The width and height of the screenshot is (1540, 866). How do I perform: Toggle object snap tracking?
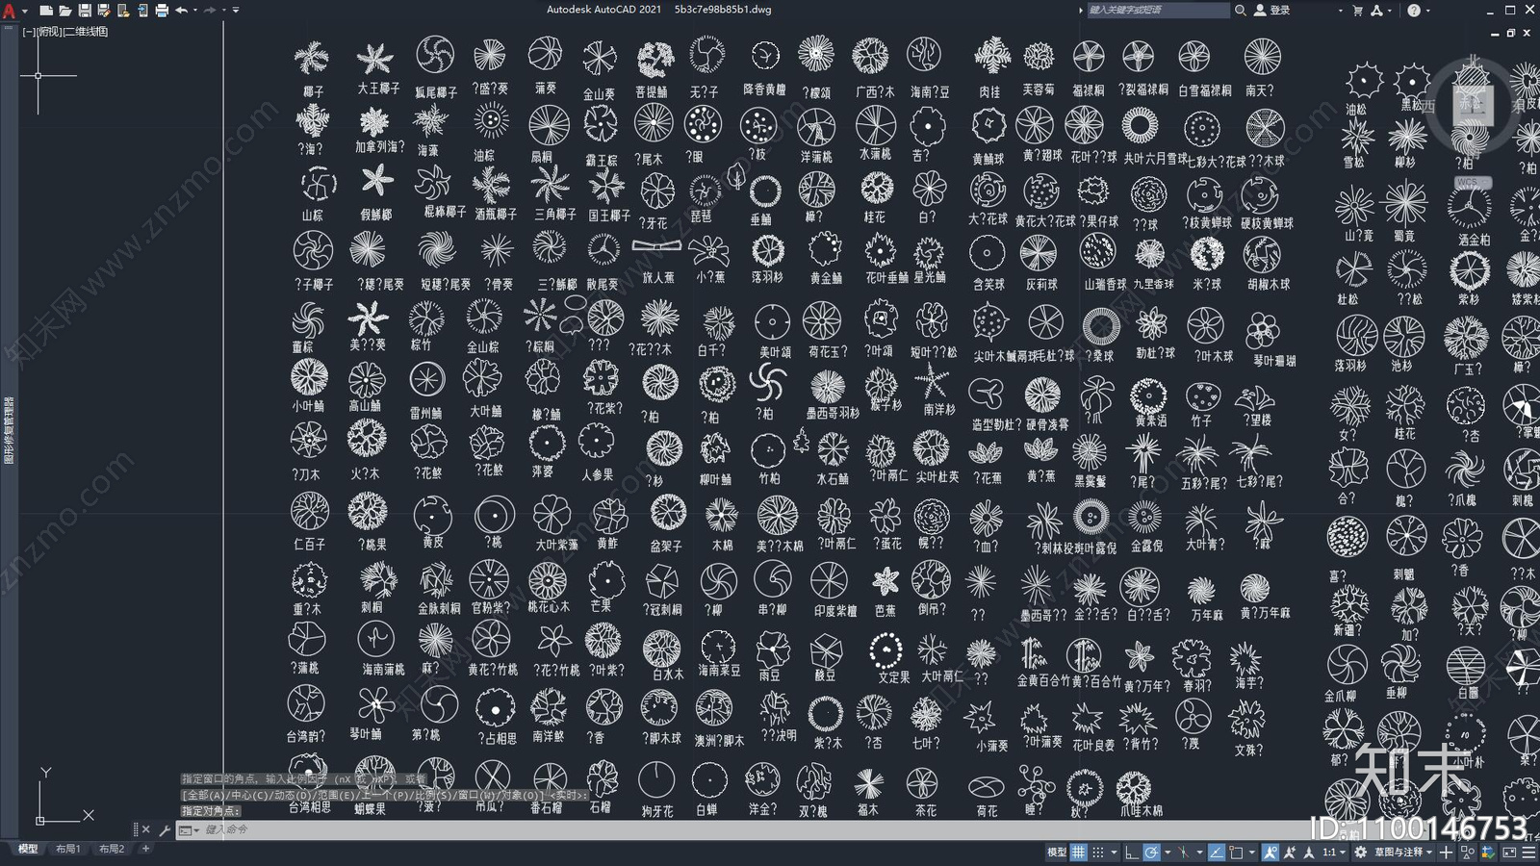[x=1217, y=853]
